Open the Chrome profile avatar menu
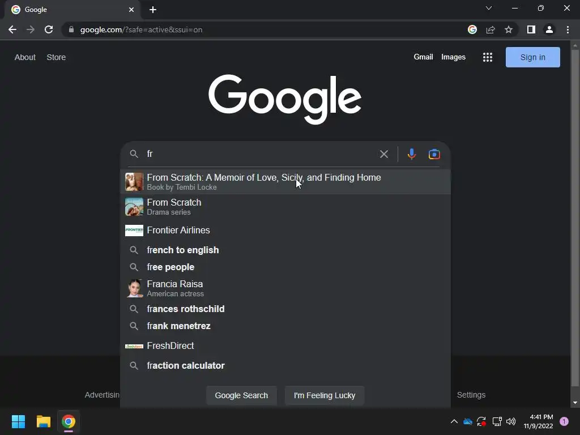The height and width of the screenshot is (435, 580). (x=549, y=29)
